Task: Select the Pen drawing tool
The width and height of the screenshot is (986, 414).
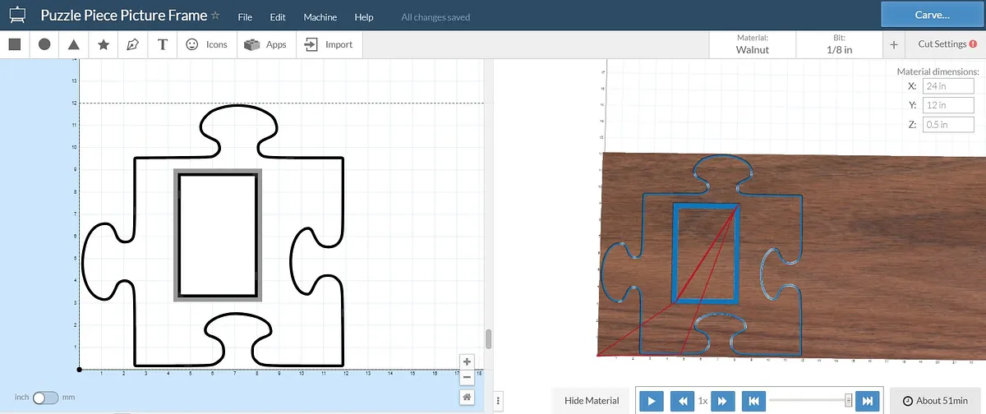Action: click(133, 44)
